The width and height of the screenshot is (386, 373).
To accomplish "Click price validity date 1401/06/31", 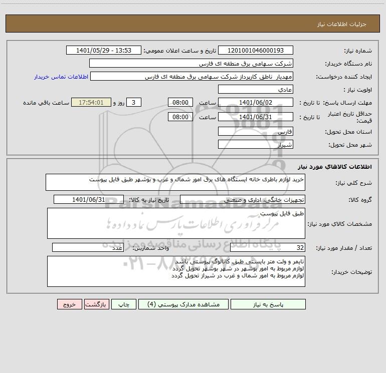I will click(x=256, y=117).
